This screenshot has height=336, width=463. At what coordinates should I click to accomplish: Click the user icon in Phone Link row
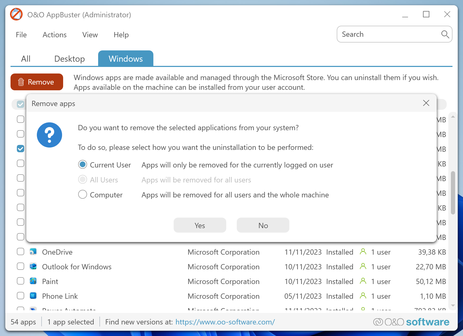coord(363,296)
